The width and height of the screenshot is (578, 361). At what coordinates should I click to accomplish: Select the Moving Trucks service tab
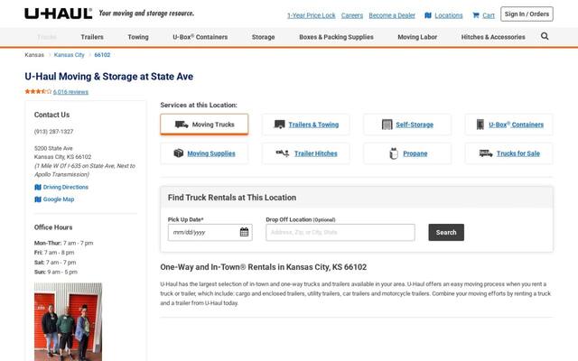point(204,125)
